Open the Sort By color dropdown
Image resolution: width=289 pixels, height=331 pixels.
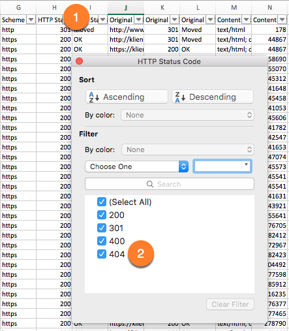coord(187,115)
